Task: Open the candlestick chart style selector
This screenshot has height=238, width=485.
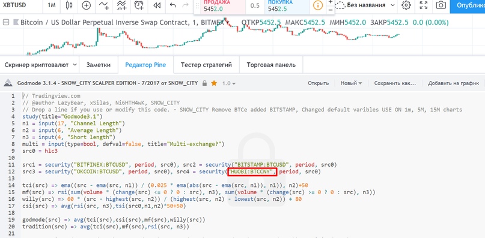Action: tap(69, 5)
